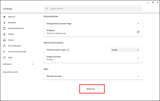Go to People section

tap(11, 34)
